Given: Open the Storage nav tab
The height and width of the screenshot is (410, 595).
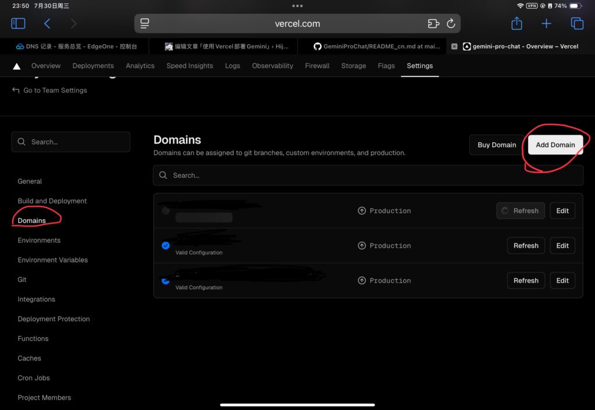Looking at the screenshot, I should [353, 66].
